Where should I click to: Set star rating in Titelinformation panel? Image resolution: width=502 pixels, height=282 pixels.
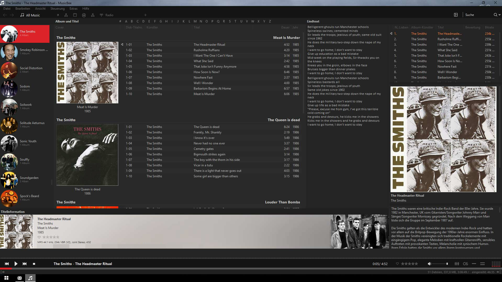(51, 237)
